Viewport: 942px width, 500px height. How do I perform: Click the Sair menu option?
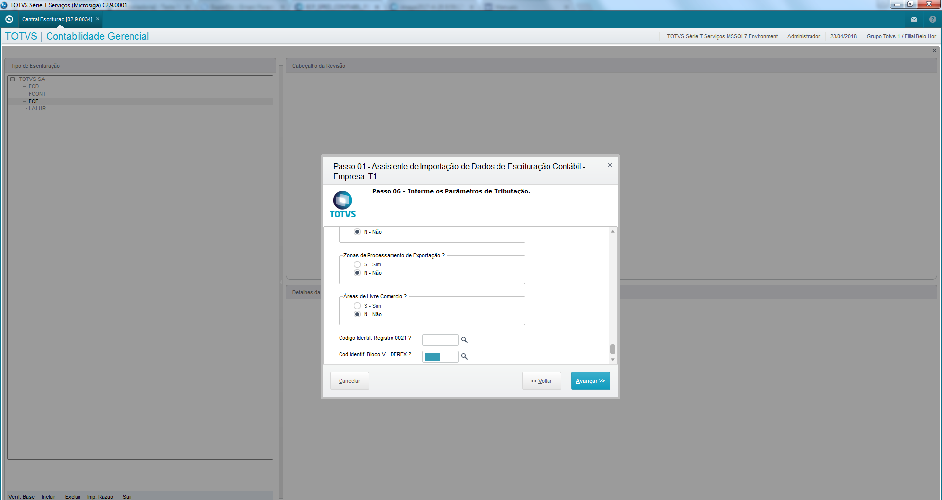[127, 497]
